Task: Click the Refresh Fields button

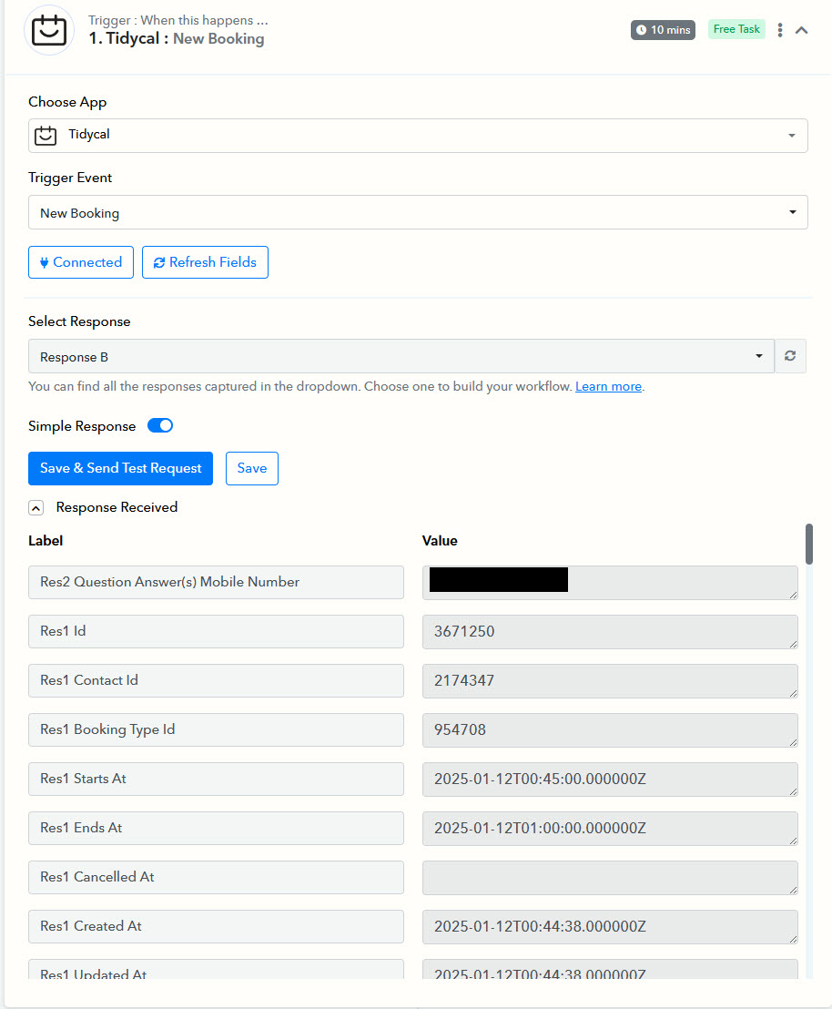Action: click(x=205, y=262)
